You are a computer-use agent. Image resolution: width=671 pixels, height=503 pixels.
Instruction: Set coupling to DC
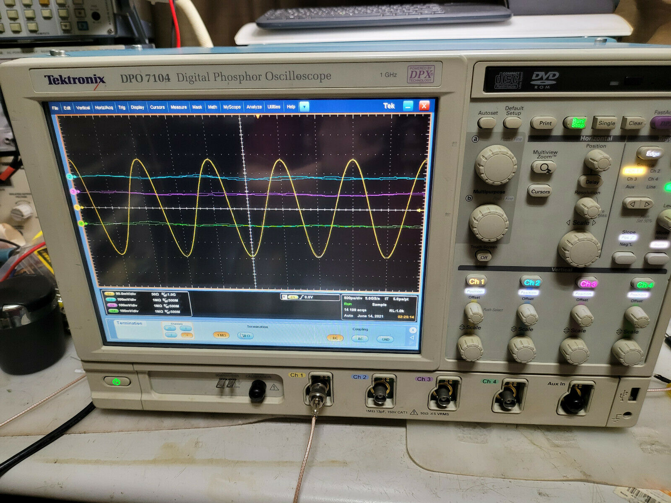(335, 338)
